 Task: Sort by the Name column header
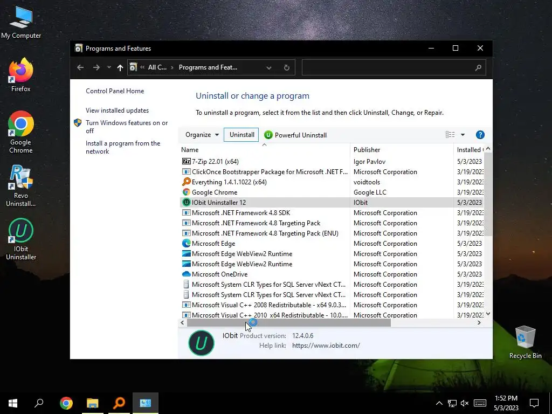click(264, 150)
